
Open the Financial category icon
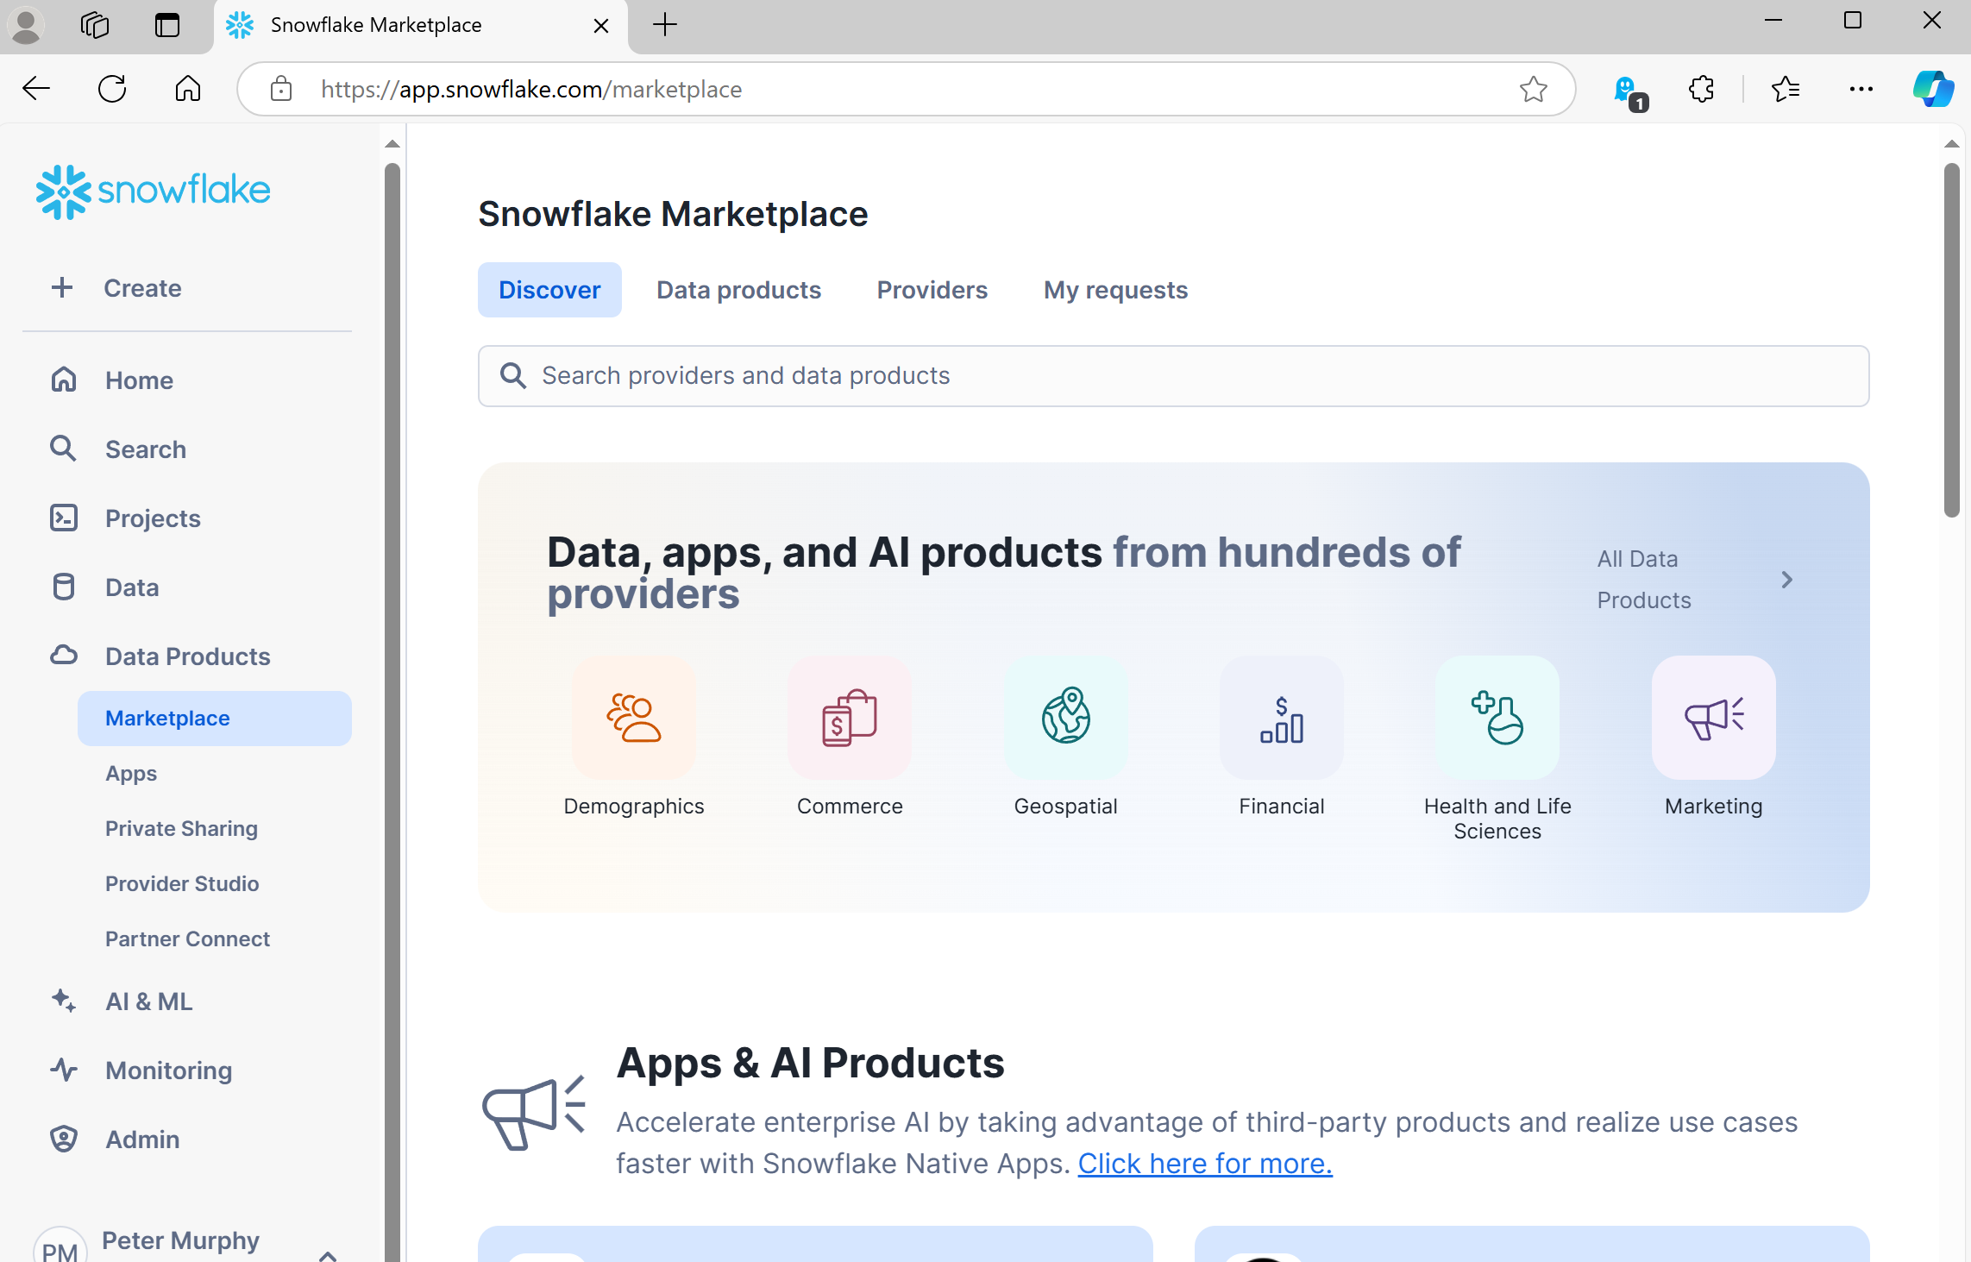pos(1281,718)
